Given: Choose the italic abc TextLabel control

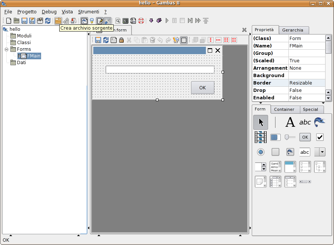Looking at the screenshot, I should pyautogui.click(x=305, y=122).
